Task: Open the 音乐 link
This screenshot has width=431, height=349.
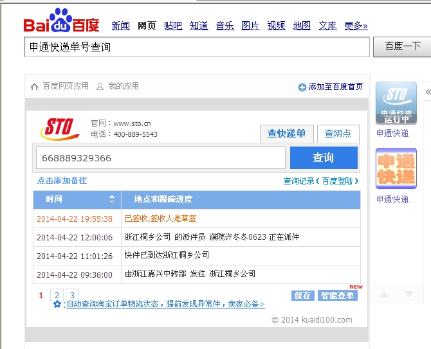Action: pyautogui.click(x=225, y=26)
